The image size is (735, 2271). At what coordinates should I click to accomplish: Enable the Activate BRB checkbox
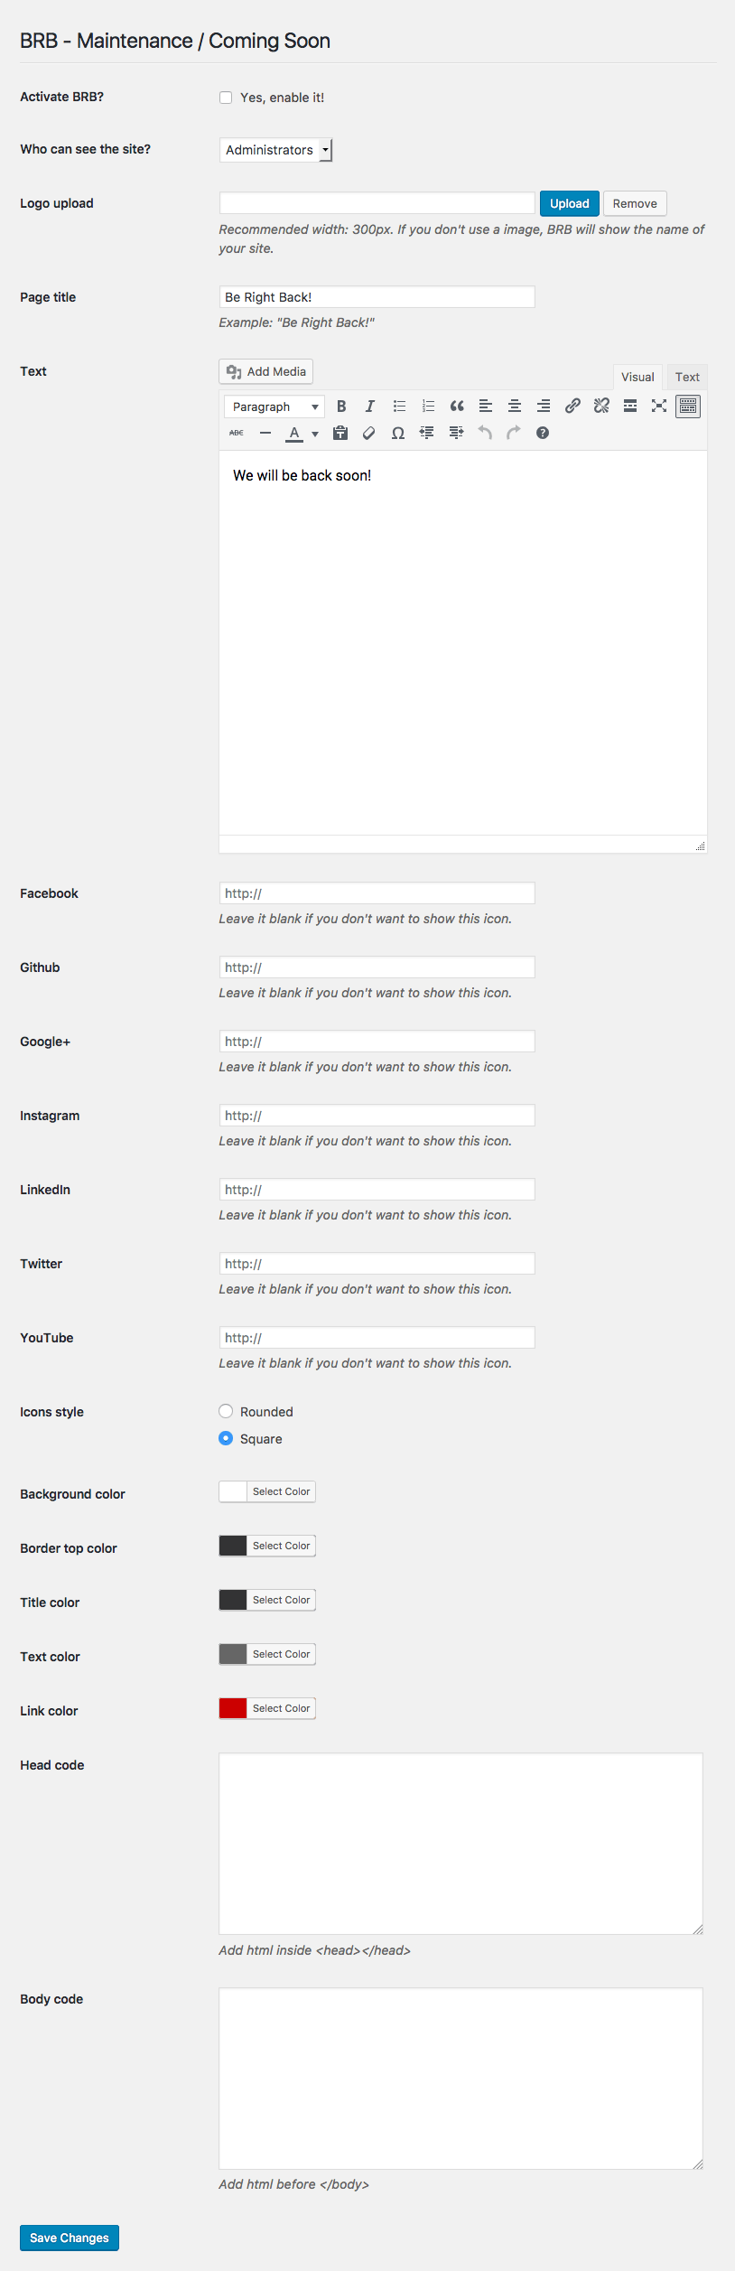point(226,98)
